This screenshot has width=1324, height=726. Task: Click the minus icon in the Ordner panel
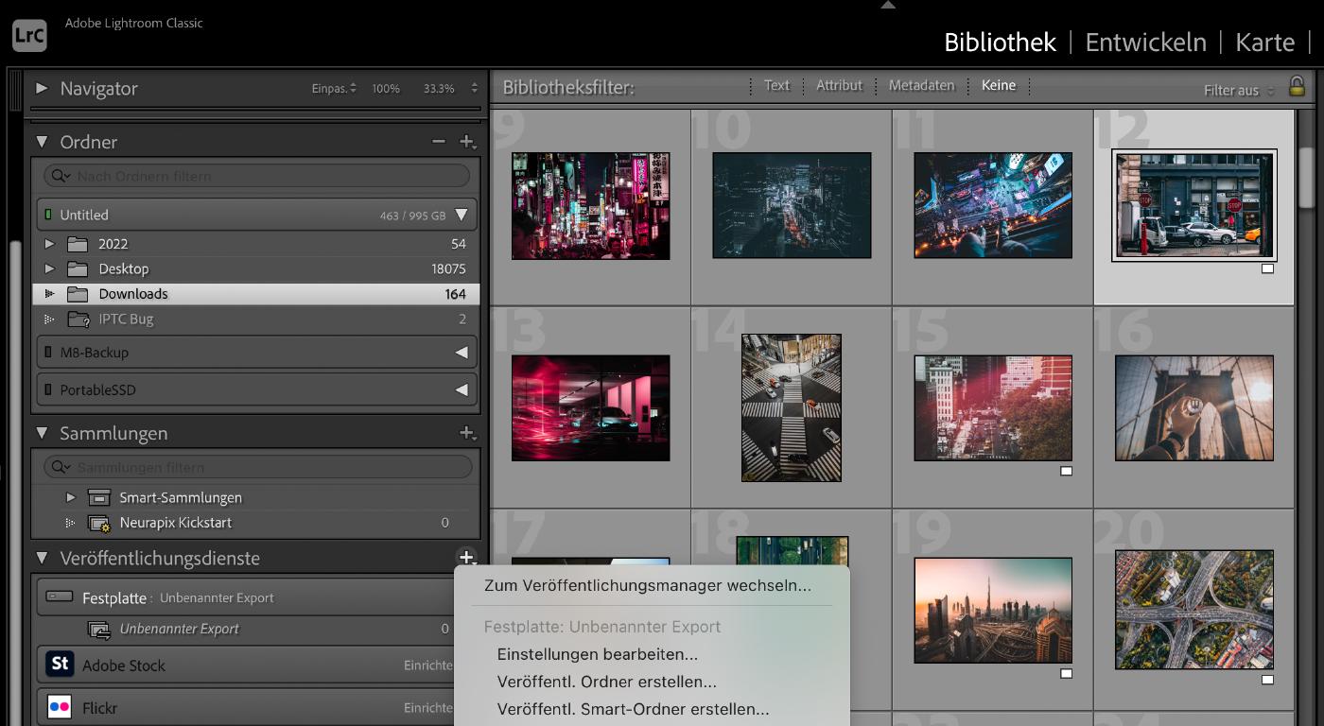pos(438,141)
